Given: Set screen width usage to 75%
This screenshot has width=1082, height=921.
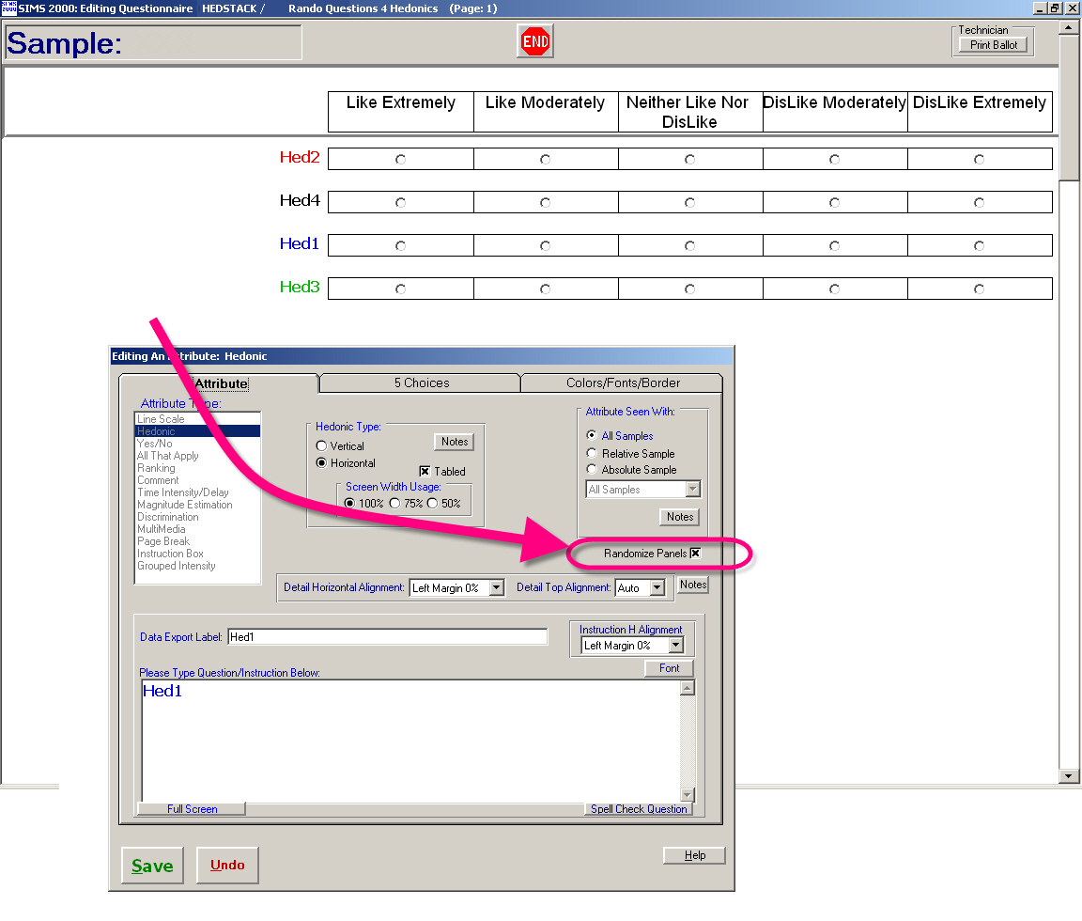Looking at the screenshot, I should click(394, 504).
